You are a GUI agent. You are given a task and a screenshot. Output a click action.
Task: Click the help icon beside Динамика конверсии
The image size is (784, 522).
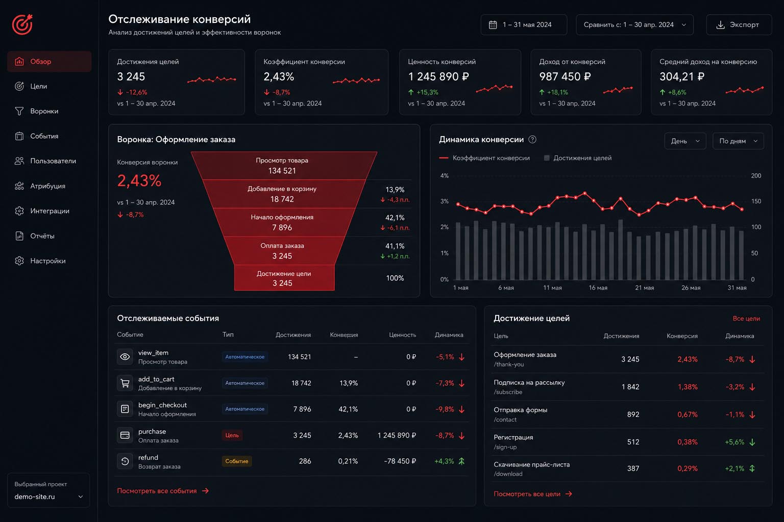532,139
